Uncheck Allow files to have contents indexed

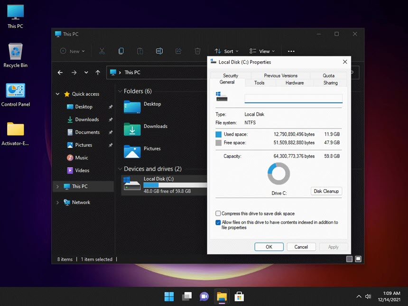point(218,223)
